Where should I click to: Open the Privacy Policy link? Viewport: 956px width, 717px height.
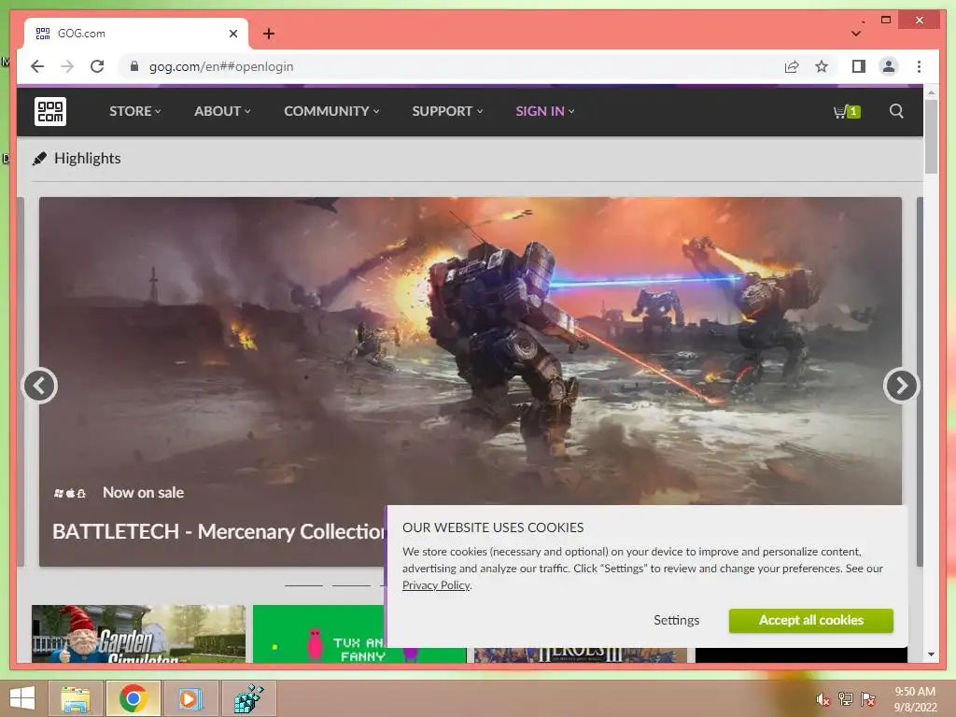pos(436,585)
